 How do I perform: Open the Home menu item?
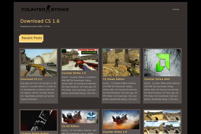(x=176, y=9)
